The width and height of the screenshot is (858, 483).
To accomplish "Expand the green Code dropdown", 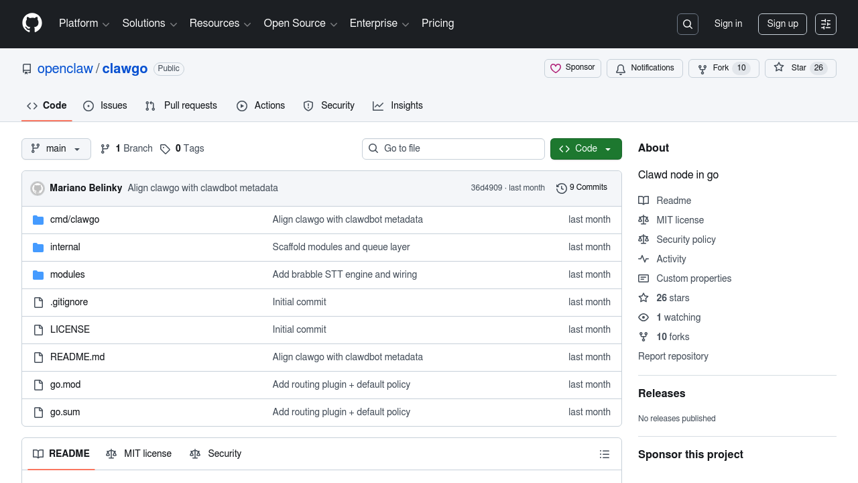I will pos(586,149).
